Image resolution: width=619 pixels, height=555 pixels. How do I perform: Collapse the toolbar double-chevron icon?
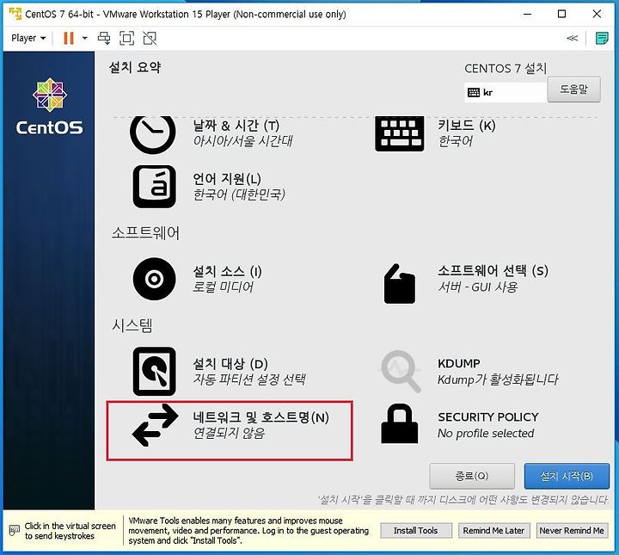(x=572, y=39)
